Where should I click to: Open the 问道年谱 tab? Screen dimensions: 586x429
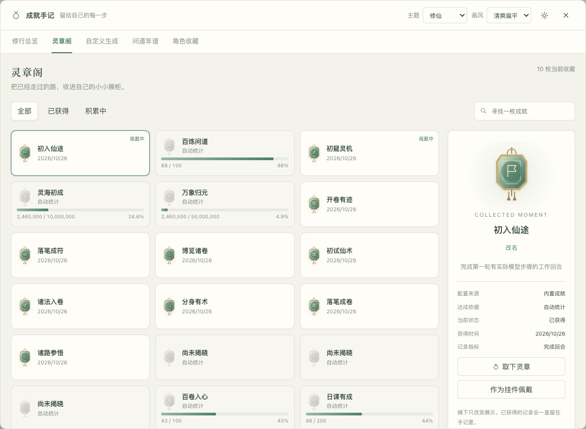pos(145,41)
